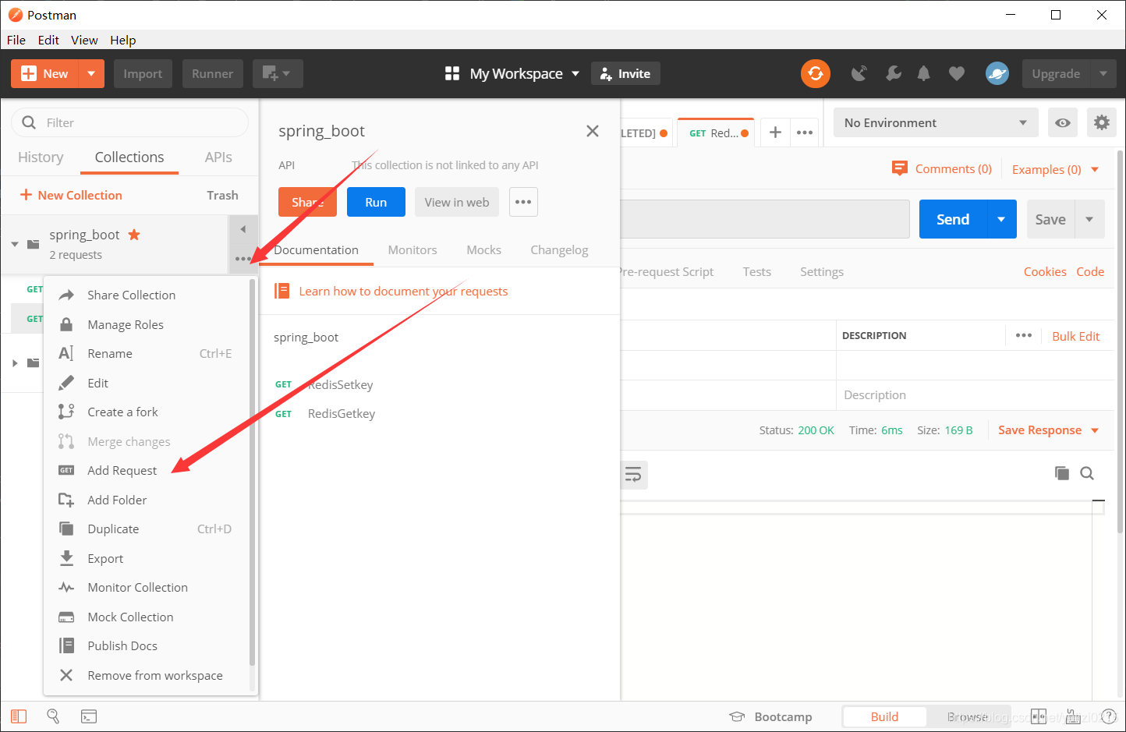
Task: Open the wrench settings icon in header
Action: [893, 73]
